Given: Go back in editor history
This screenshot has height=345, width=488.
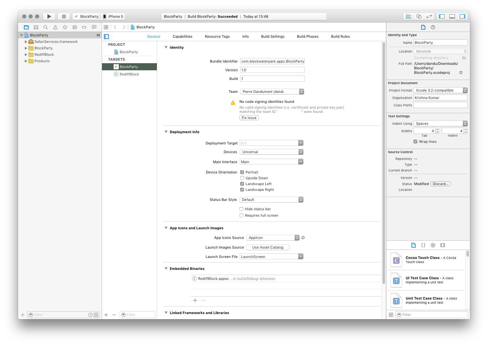Looking at the screenshot, I should pos(115,27).
